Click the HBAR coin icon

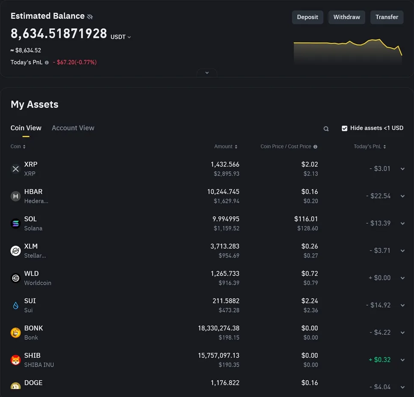tap(15, 196)
